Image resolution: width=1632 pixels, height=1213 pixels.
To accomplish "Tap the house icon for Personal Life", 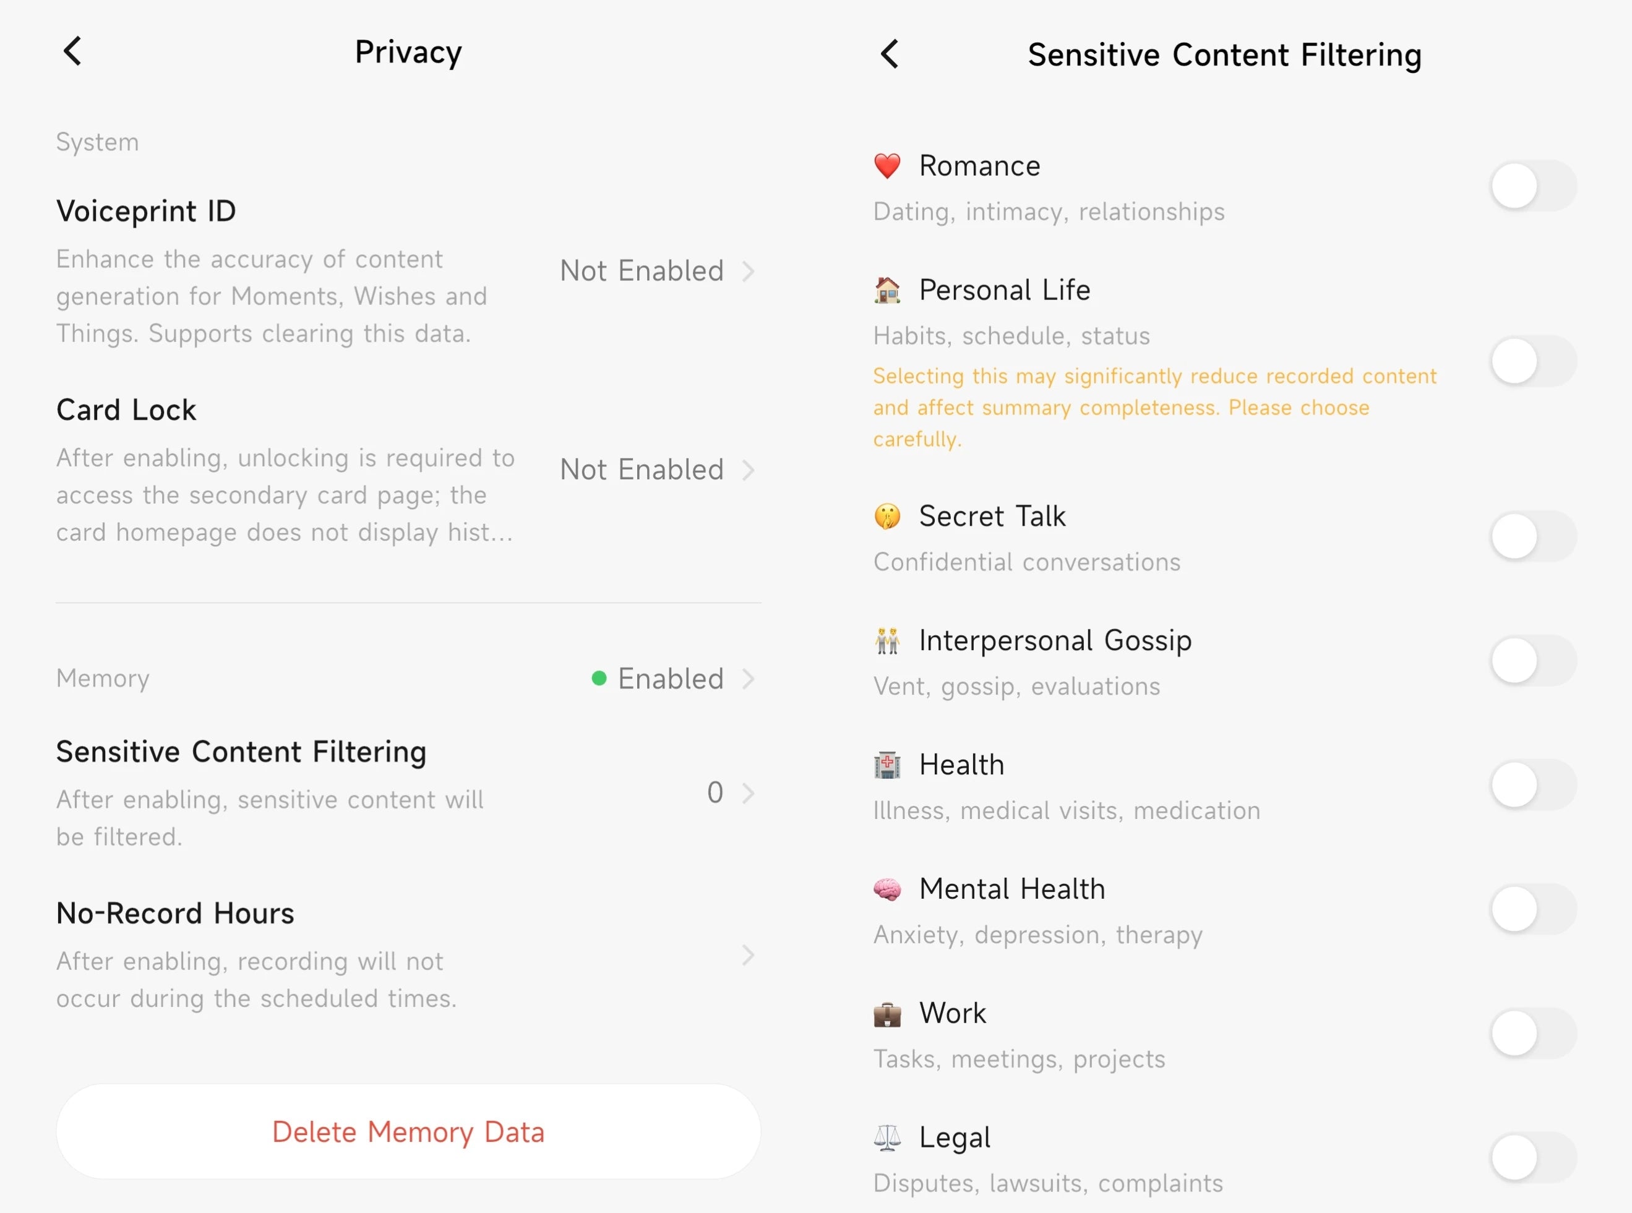I will point(887,290).
